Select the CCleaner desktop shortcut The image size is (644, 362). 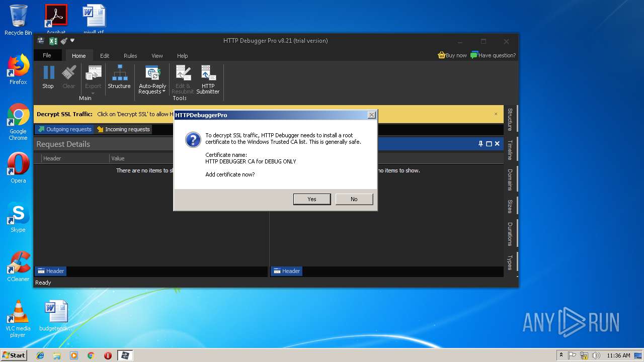18,266
